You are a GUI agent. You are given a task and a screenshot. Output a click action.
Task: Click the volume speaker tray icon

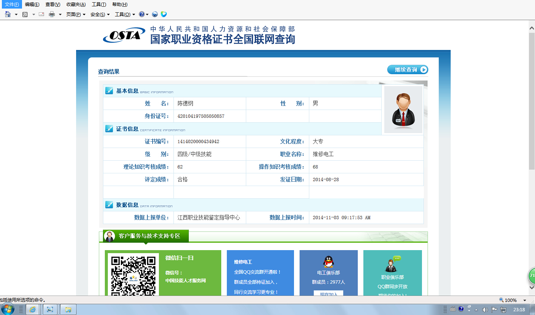485,309
